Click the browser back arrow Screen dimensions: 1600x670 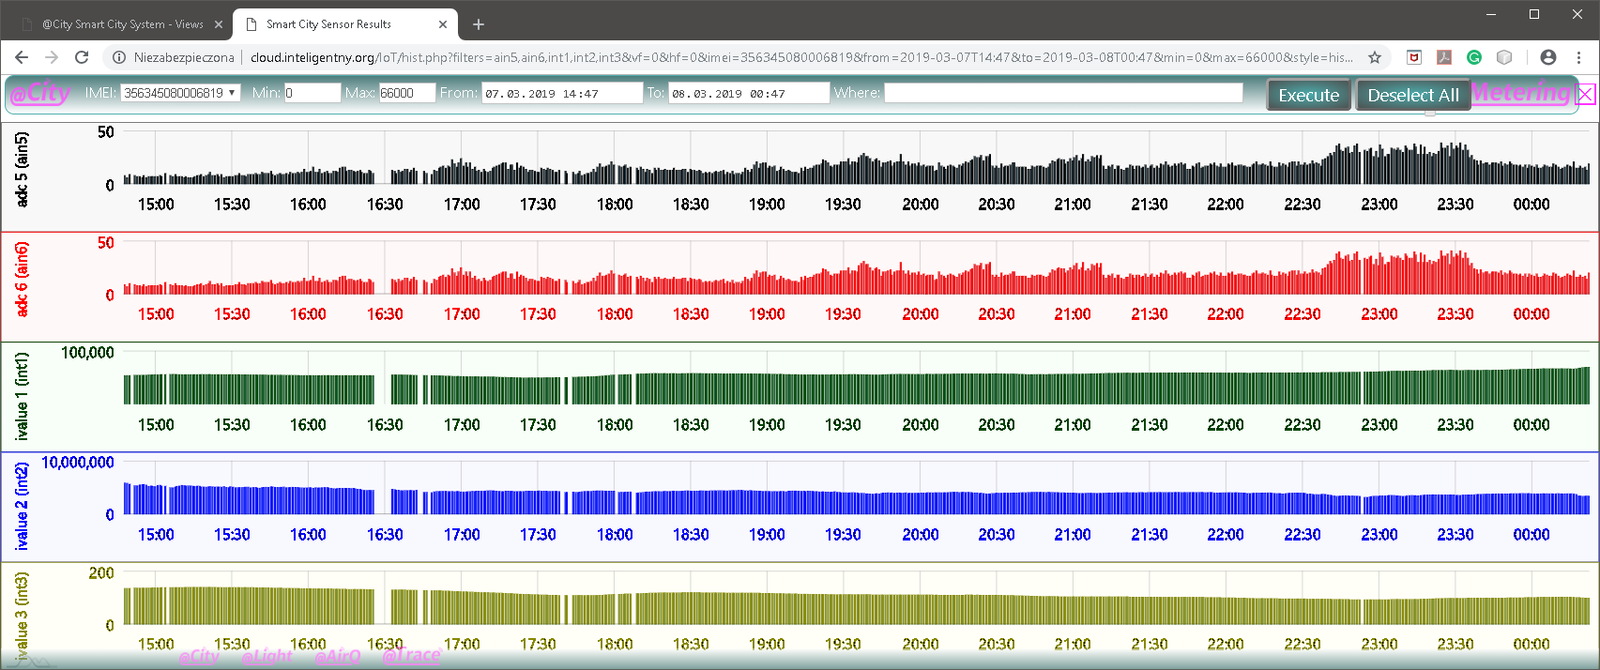[22, 57]
